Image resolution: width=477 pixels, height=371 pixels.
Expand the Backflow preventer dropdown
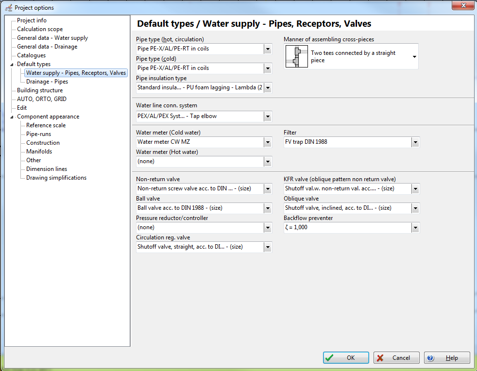415,227
